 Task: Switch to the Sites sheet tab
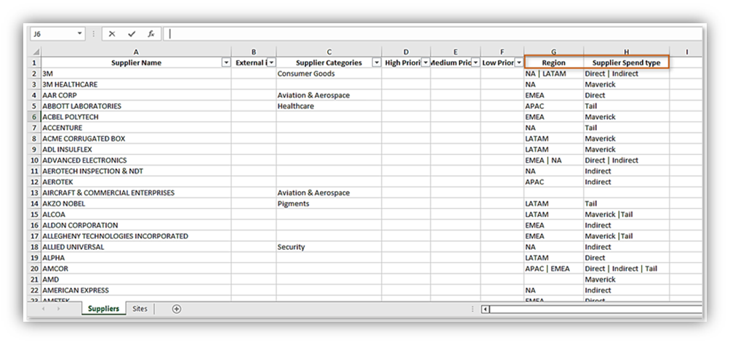click(x=140, y=309)
